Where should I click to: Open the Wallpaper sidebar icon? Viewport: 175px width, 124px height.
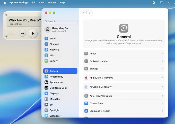click(x=46, y=116)
